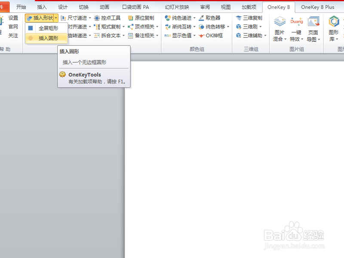This screenshot has width=344, height=258.
Task: Expand the 备注相关 dropdown arrow
Action: click(157, 36)
